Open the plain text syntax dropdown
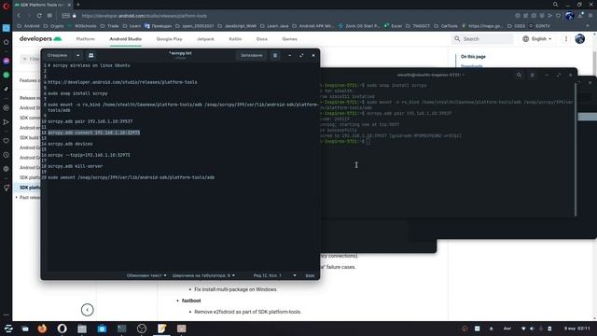The width and height of the screenshot is (597, 336). [x=146, y=275]
